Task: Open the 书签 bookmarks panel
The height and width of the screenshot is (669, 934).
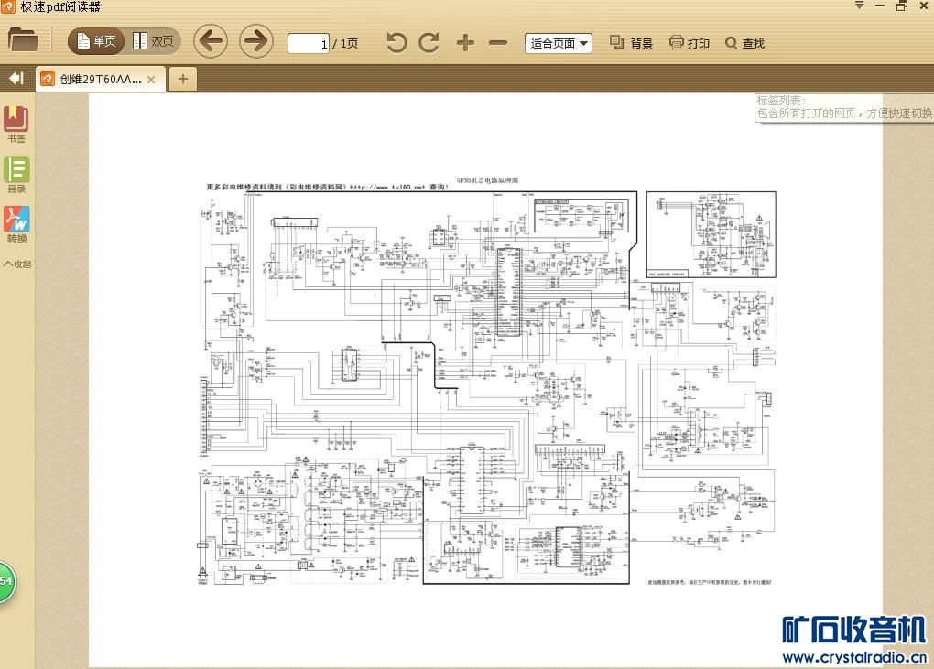Action: click(16, 124)
